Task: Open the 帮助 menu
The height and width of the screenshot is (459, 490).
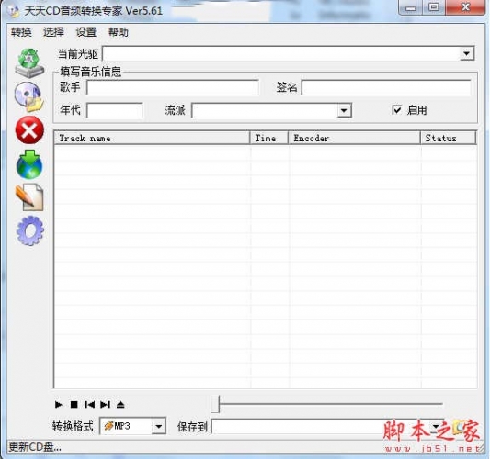Action: coord(119,32)
